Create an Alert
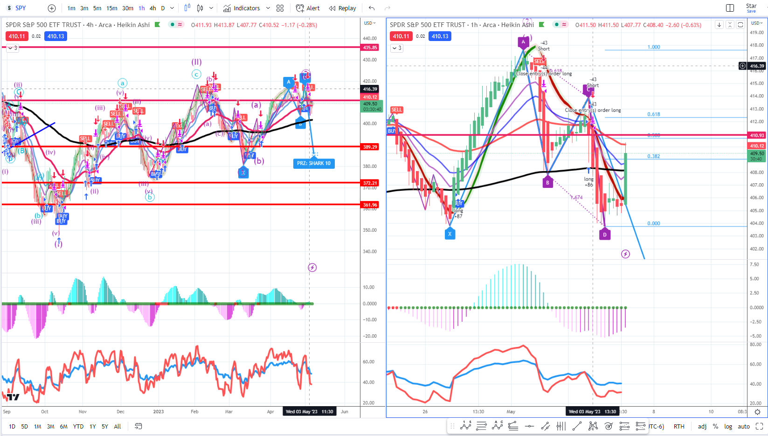Image resolution: width=768 pixels, height=436 pixels. click(308, 8)
